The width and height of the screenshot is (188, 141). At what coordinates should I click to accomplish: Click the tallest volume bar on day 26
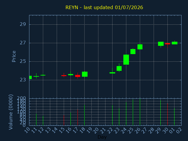(140, 112)
